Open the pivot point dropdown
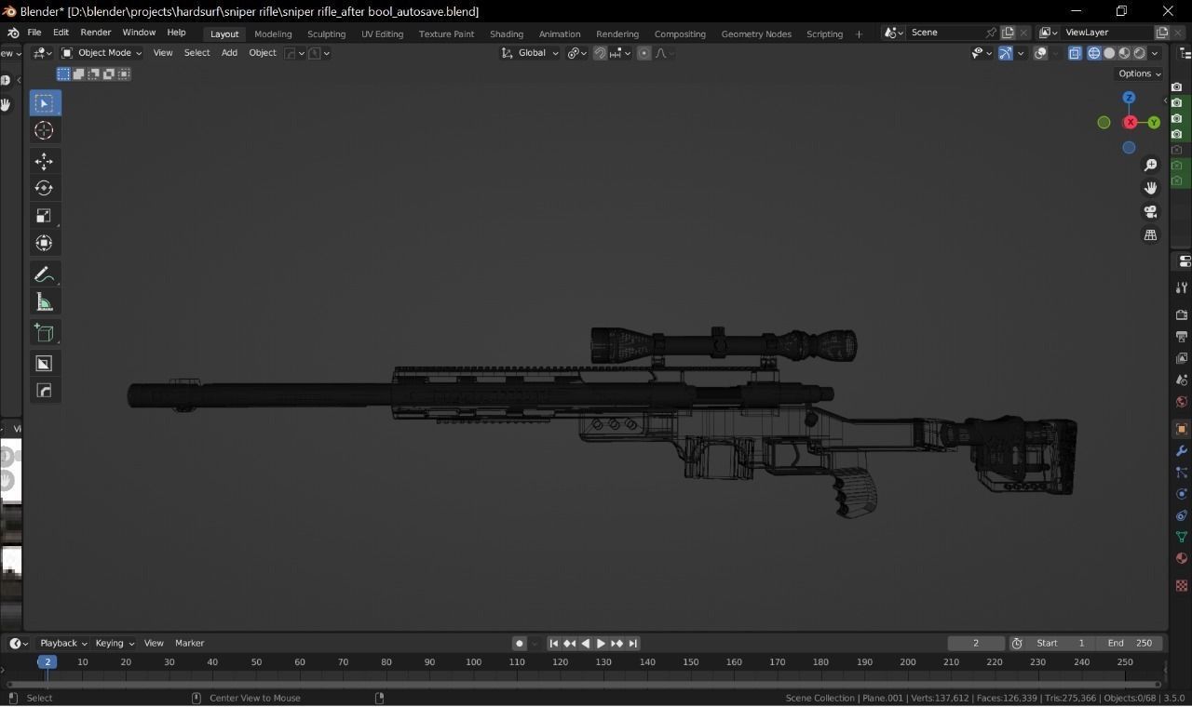This screenshot has width=1192, height=707. point(576,53)
